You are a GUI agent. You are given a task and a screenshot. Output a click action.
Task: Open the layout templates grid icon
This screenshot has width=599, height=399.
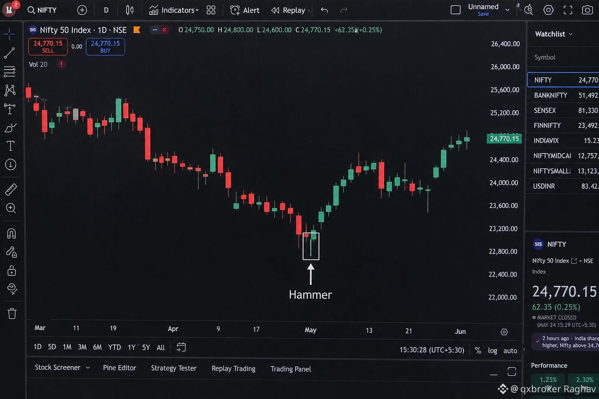(211, 10)
